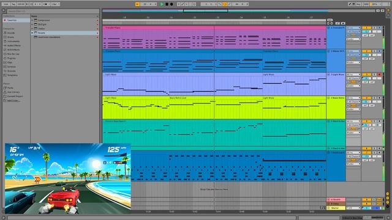The width and height of the screenshot is (392, 220).
Task: Select User Library under Places
Action: (13, 92)
